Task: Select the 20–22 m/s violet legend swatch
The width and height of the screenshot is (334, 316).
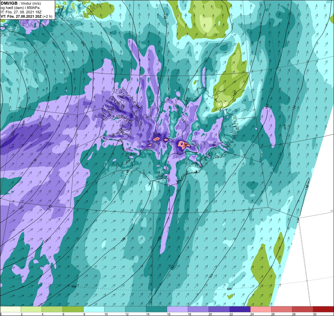Action: point(219,309)
